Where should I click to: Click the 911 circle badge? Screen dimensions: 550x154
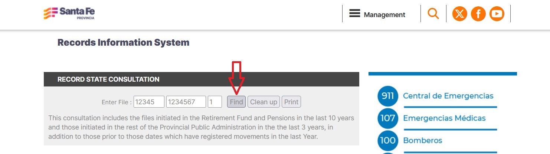[387, 96]
